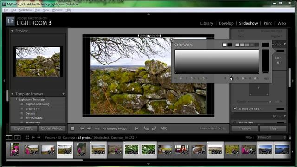Click the Color Wash gradient field
Screen dimensions: 297x167
(217, 62)
